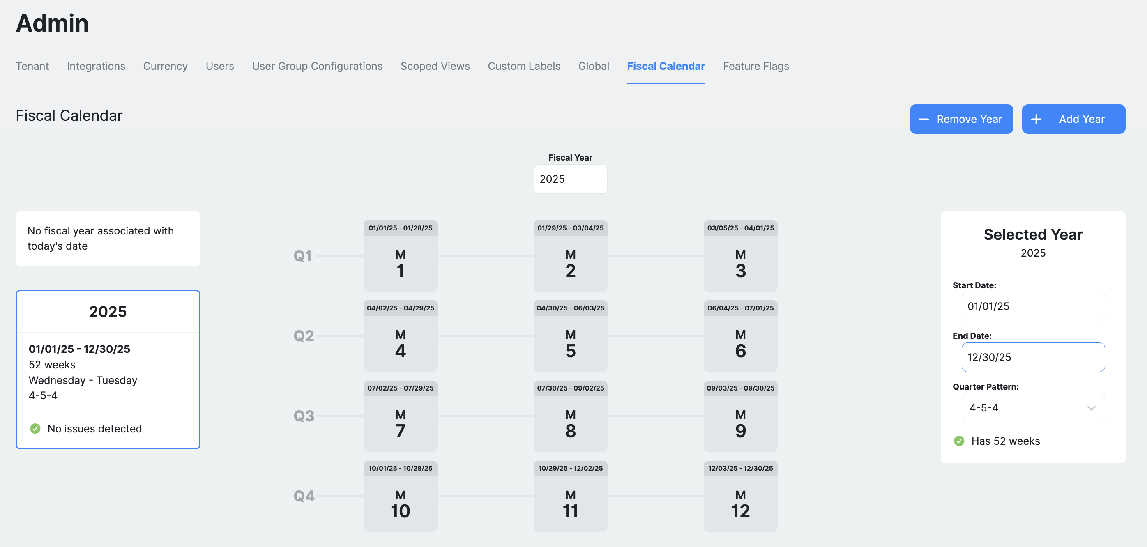
Task: Open User Group Configurations tab
Action: coord(317,66)
